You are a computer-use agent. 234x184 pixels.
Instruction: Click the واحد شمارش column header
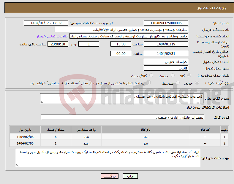pos(86,130)
